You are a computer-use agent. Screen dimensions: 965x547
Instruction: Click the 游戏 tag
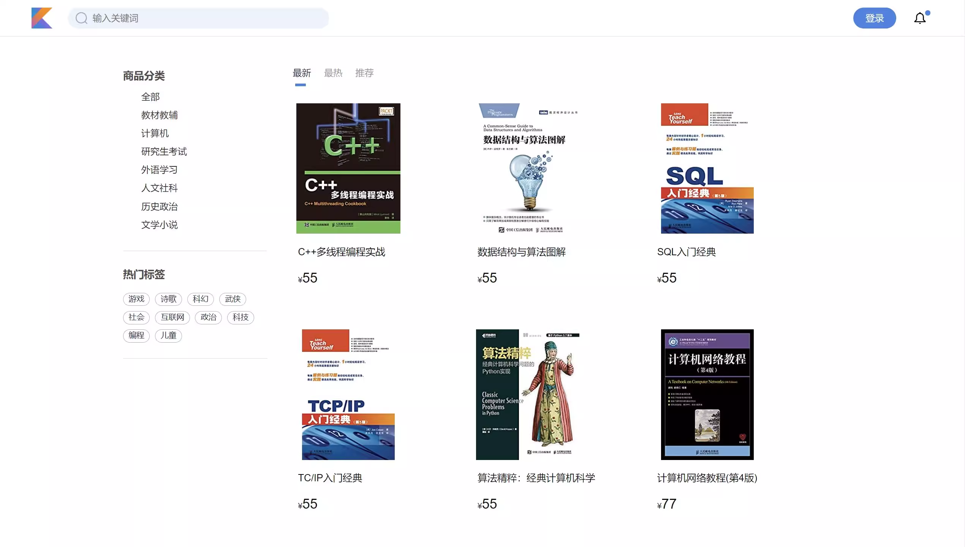click(x=136, y=299)
